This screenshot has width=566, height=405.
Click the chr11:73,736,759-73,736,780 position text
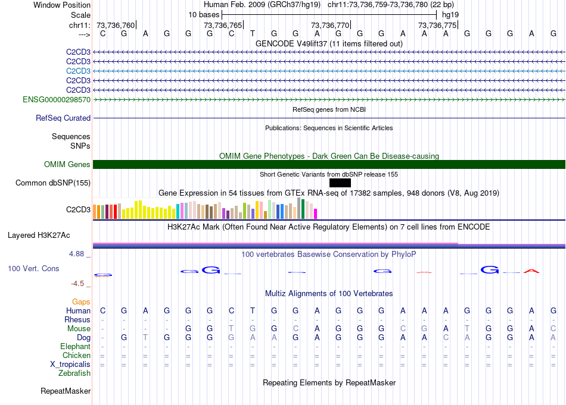click(x=378, y=5)
